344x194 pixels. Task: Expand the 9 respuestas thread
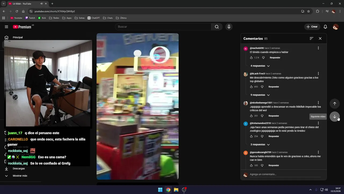(x=260, y=95)
